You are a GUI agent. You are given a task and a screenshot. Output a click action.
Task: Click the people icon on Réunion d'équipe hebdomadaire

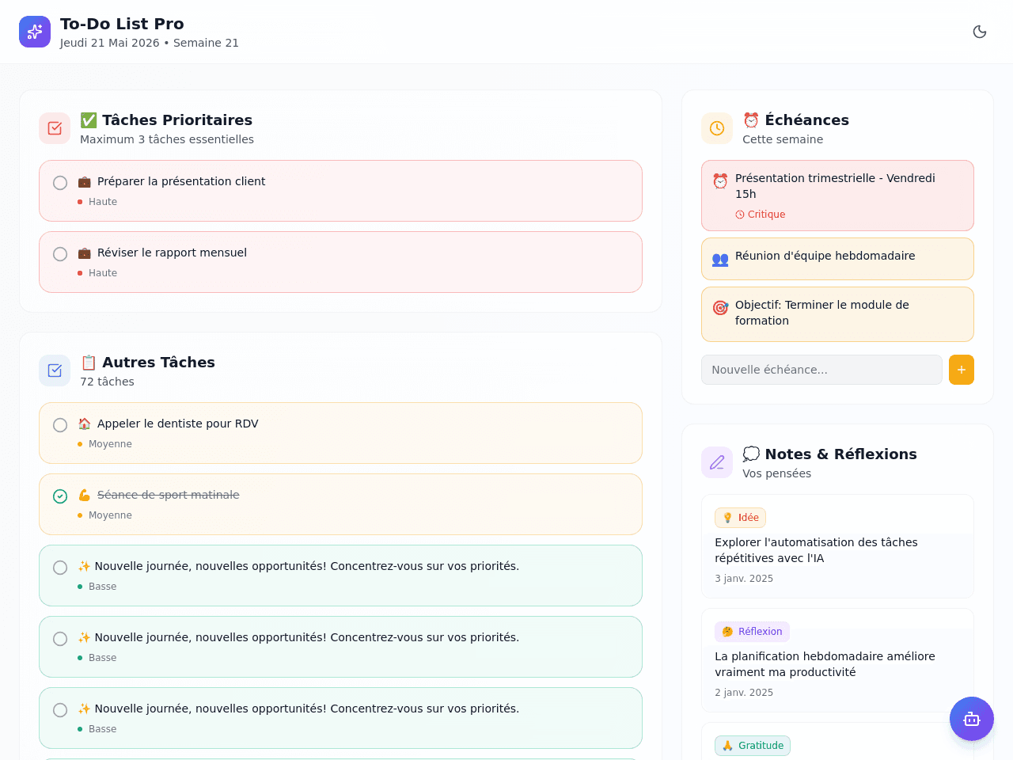click(720, 259)
